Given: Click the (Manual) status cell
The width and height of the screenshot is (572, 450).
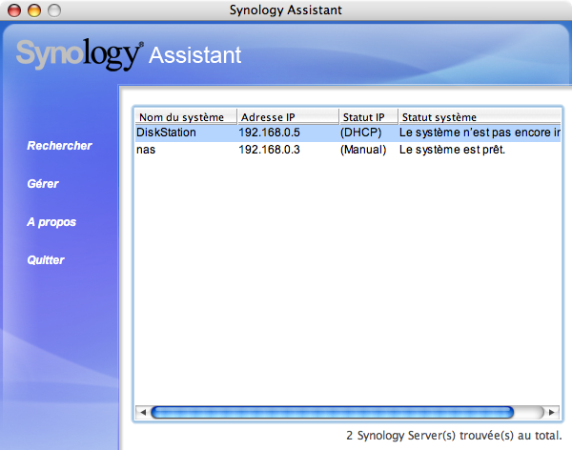Looking at the screenshot, I should 363,150.
